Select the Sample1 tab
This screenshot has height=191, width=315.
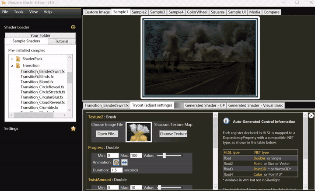(x=121, y=12)
